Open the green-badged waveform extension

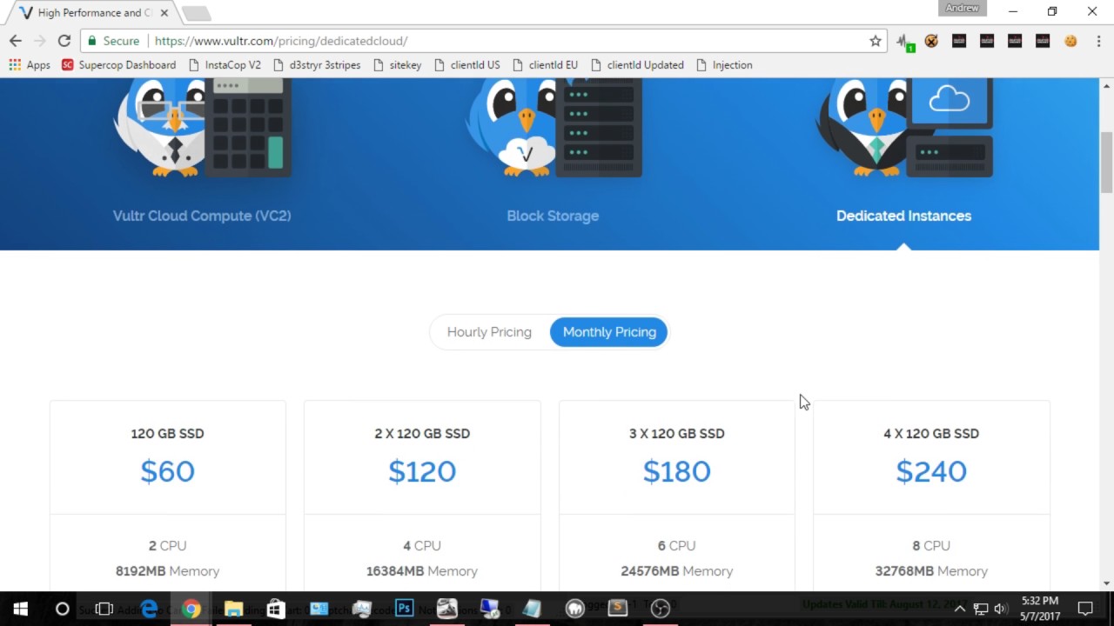[x=905, y=42]
